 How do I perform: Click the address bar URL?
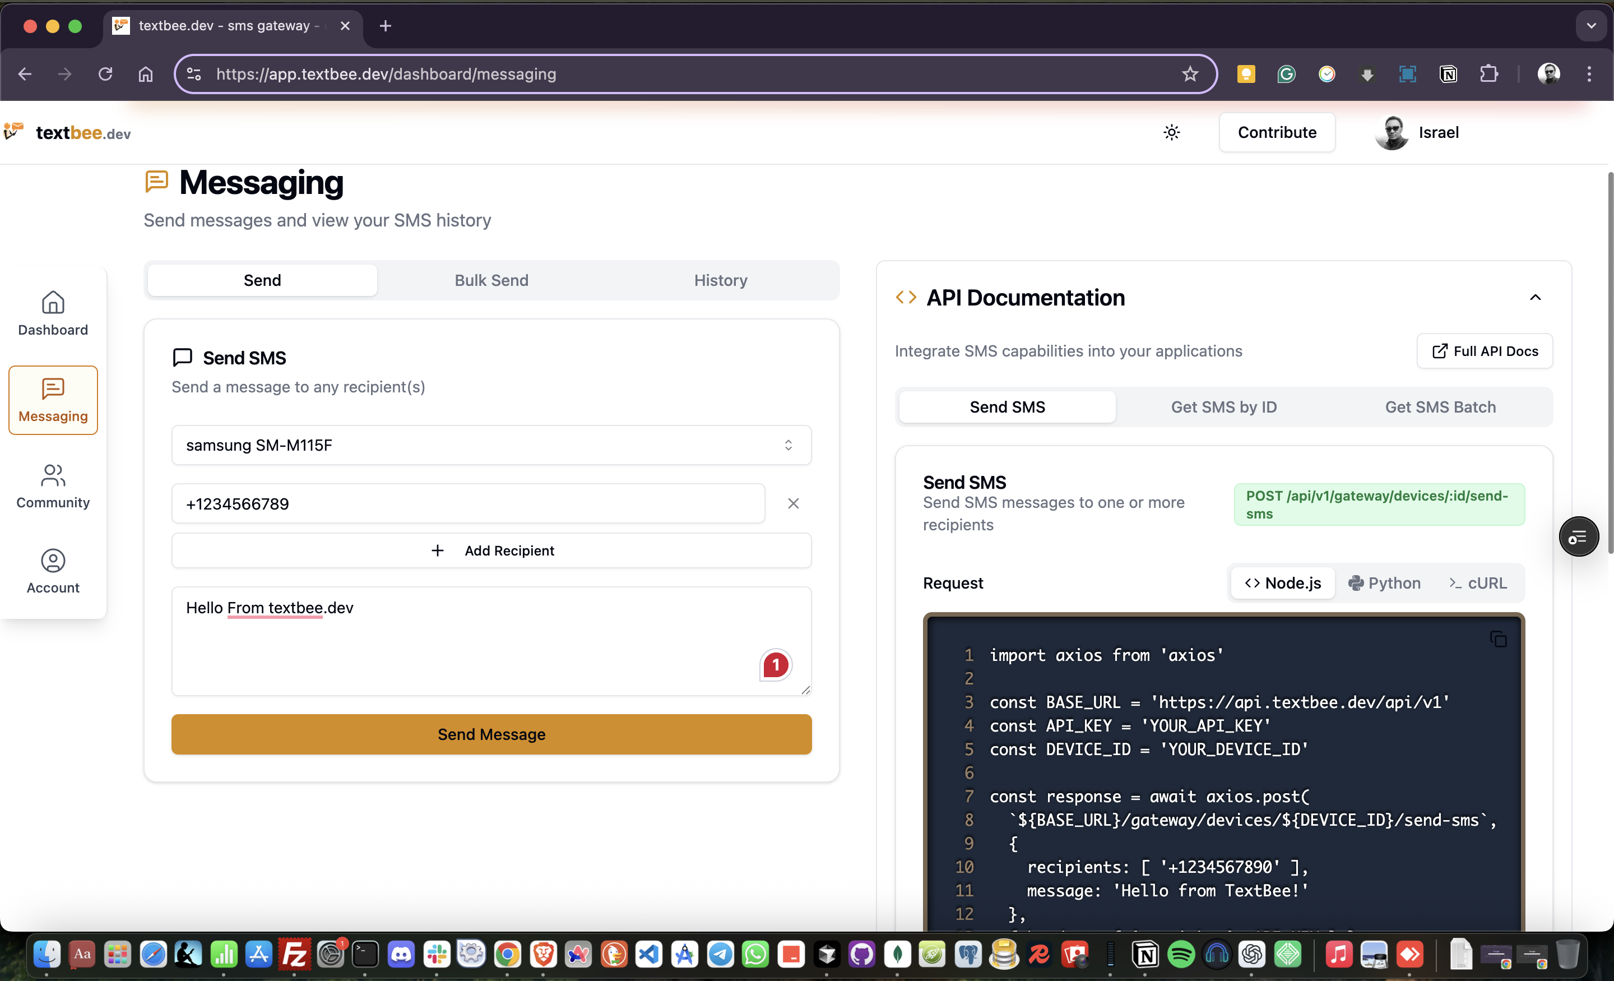[x=387, y=74]
